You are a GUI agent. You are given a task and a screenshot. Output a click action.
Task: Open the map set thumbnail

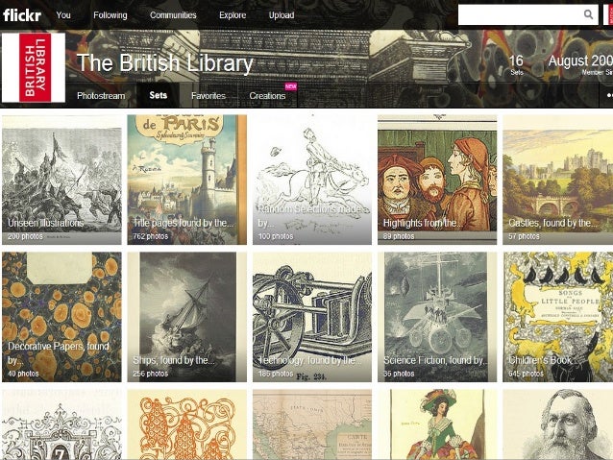point(312,424)
